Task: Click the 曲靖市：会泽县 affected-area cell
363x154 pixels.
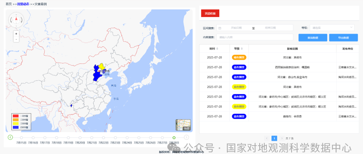Action: tap(292, 116)
